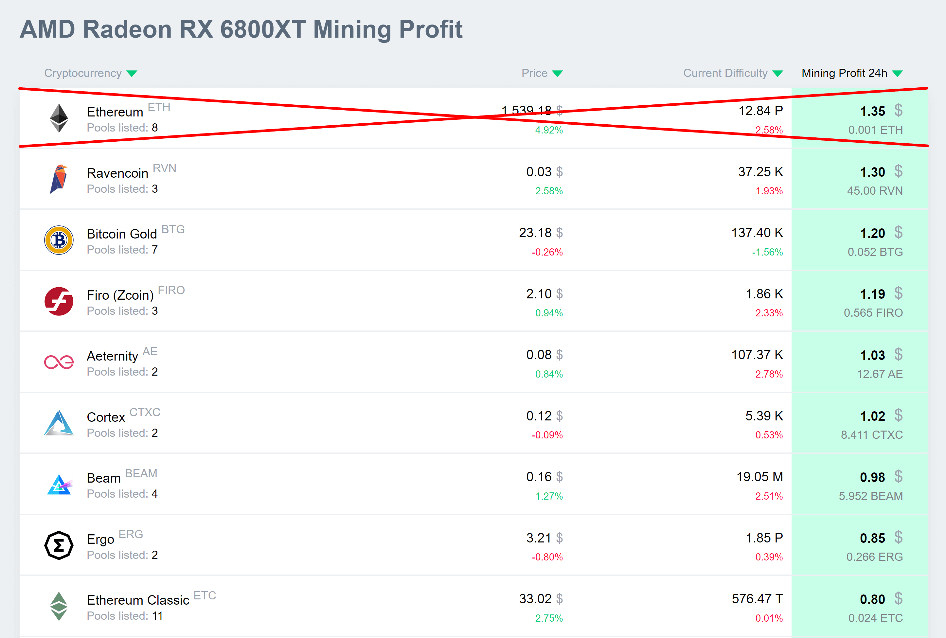The height and width of the screenshot is (638, 946).
Task: Click the Ethereum Classic logo
Action: pyautogui.click(x=59, y=606)
